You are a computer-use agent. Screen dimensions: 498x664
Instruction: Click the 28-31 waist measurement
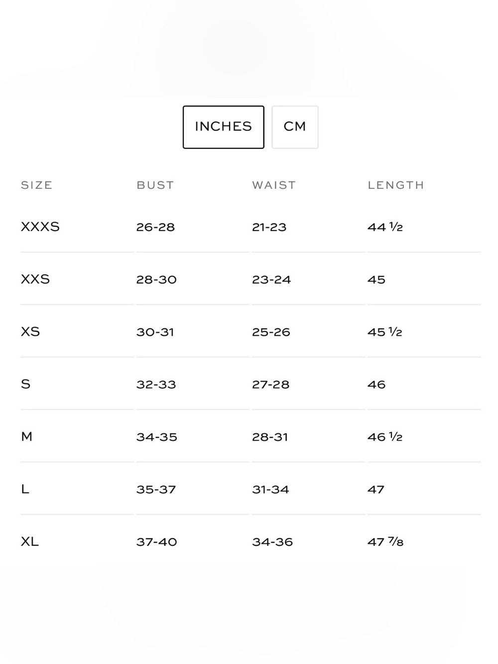click(270, 437)
